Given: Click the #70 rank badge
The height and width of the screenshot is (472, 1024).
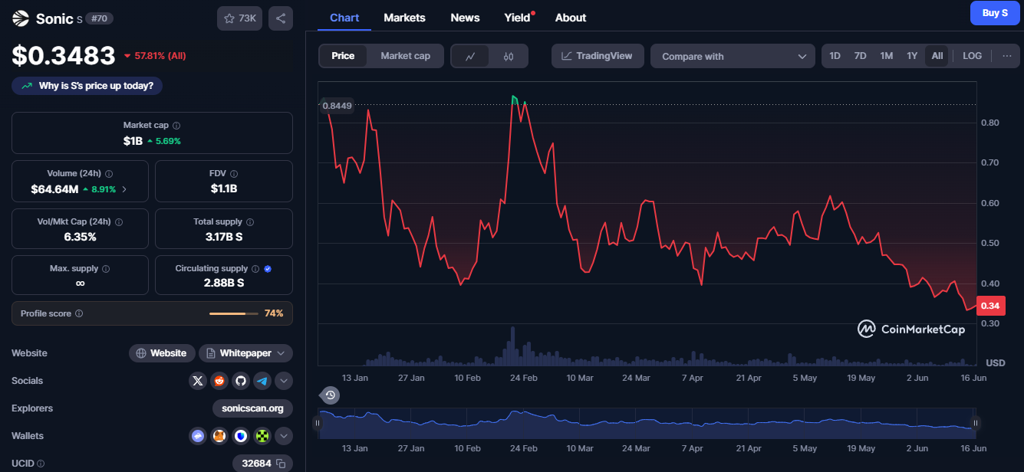Looking at the screenshot, I should pos(100,18).
